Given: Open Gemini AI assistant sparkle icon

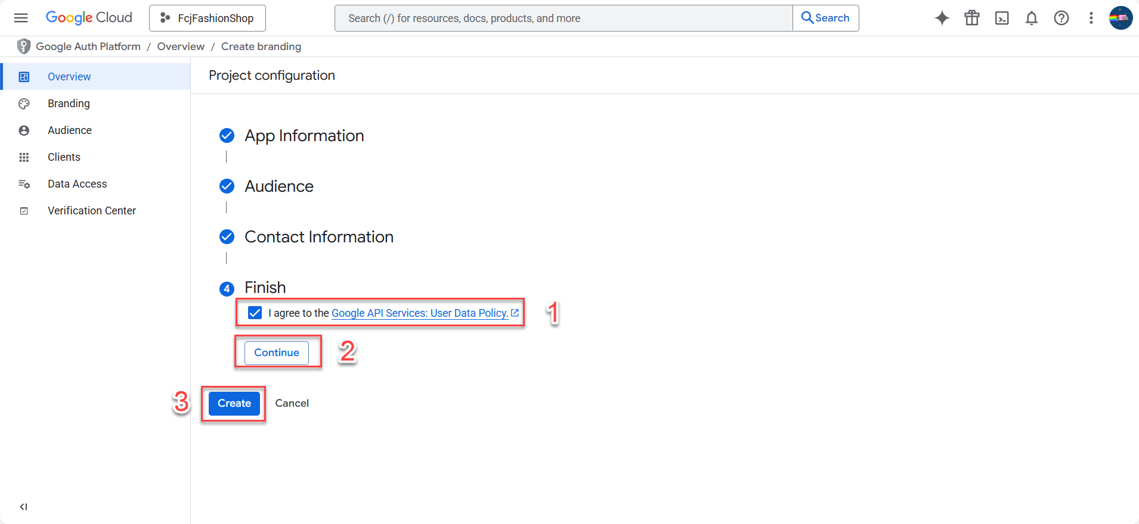Looking at the screenshot, I should 942,18.
